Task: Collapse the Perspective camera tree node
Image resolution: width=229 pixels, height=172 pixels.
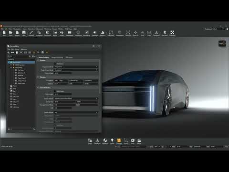Action: [x=9, y=63]
